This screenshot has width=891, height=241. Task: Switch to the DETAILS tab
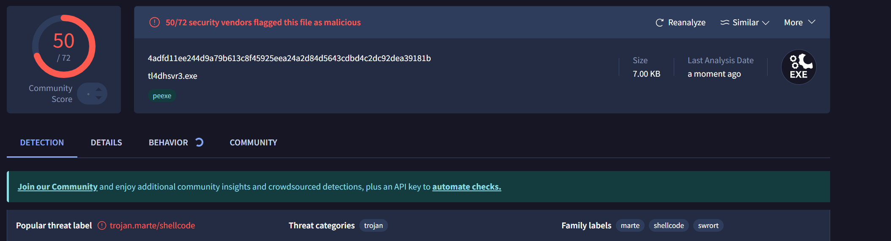pyautogui.click(x=106, y=142)
